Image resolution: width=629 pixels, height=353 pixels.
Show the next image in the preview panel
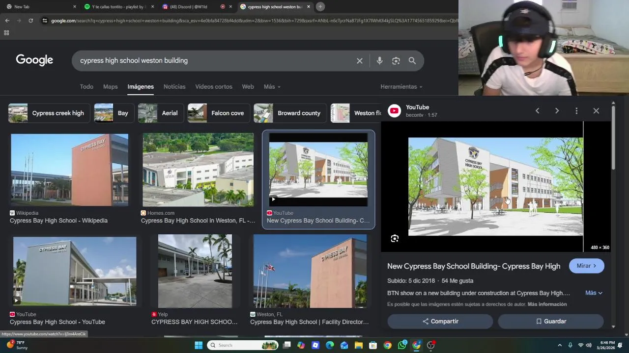tap(557, 111)
